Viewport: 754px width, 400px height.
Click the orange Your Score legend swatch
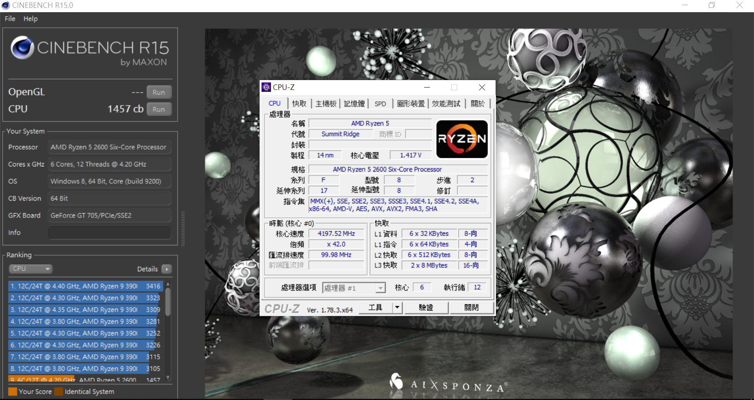(x=13, y=391)
